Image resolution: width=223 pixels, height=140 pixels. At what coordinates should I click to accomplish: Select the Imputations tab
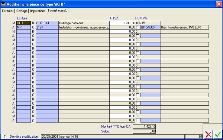[x=38, y=11]
